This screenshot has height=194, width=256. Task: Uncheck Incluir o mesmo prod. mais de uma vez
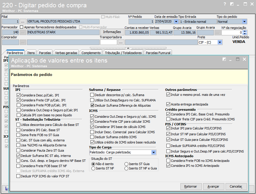click(x=168, y=95)
